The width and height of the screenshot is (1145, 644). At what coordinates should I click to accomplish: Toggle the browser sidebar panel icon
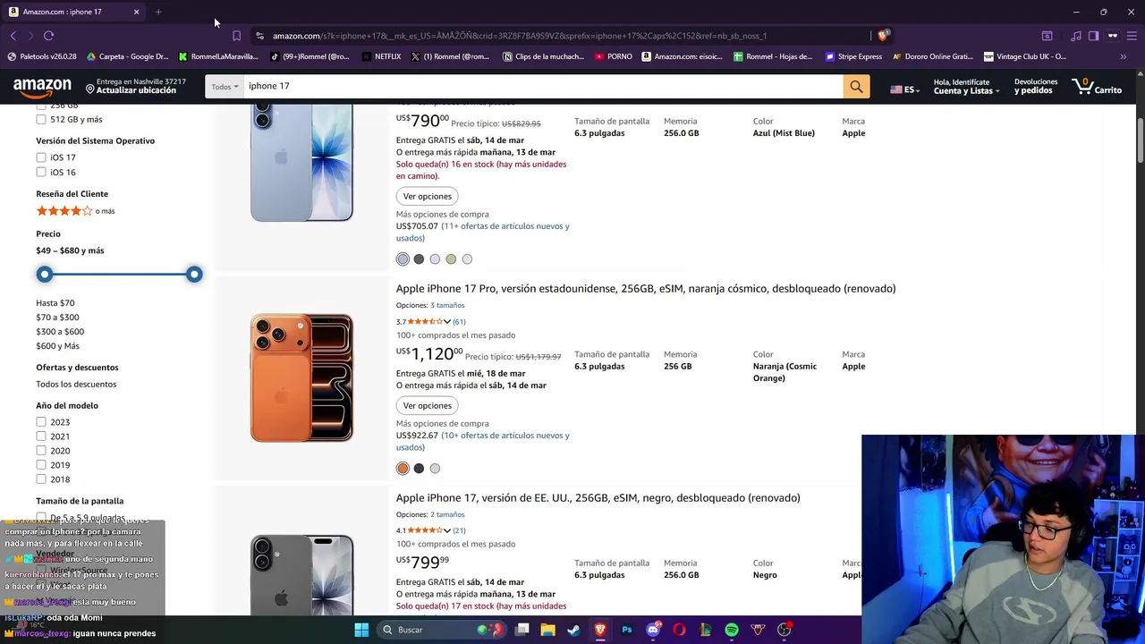(x=1093, y=36)
